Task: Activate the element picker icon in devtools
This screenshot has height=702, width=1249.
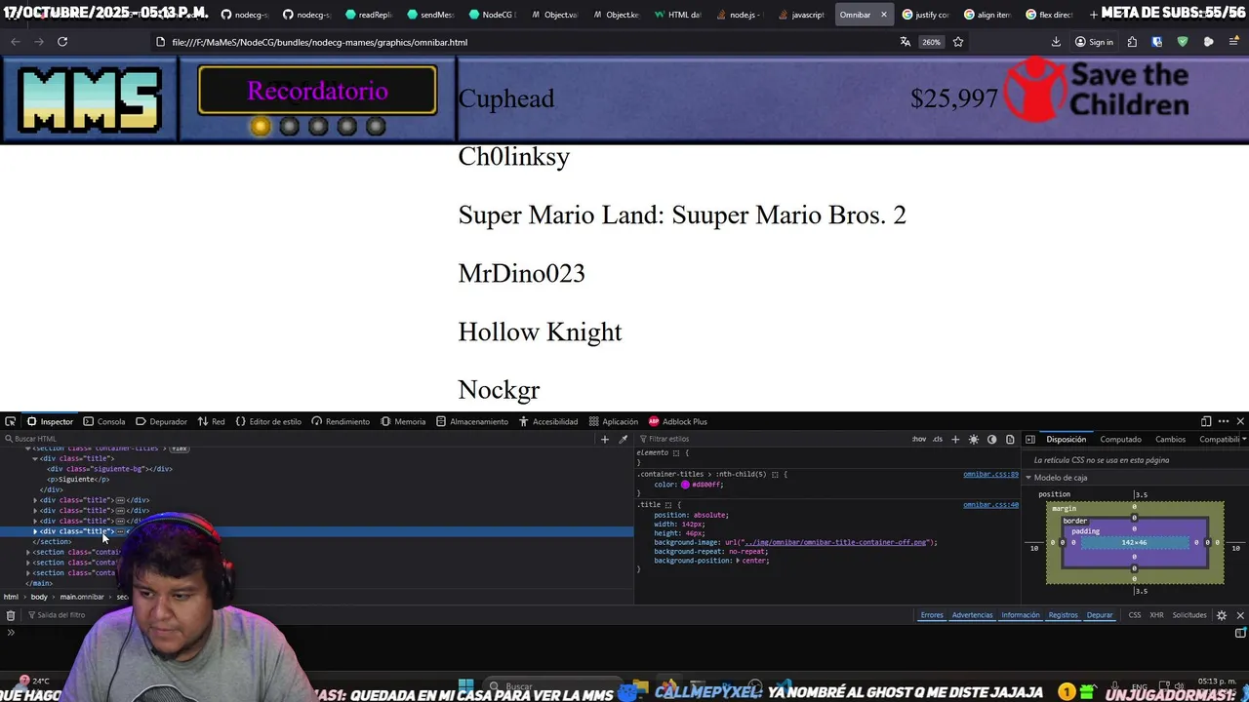Action: (x=10, y=421)
